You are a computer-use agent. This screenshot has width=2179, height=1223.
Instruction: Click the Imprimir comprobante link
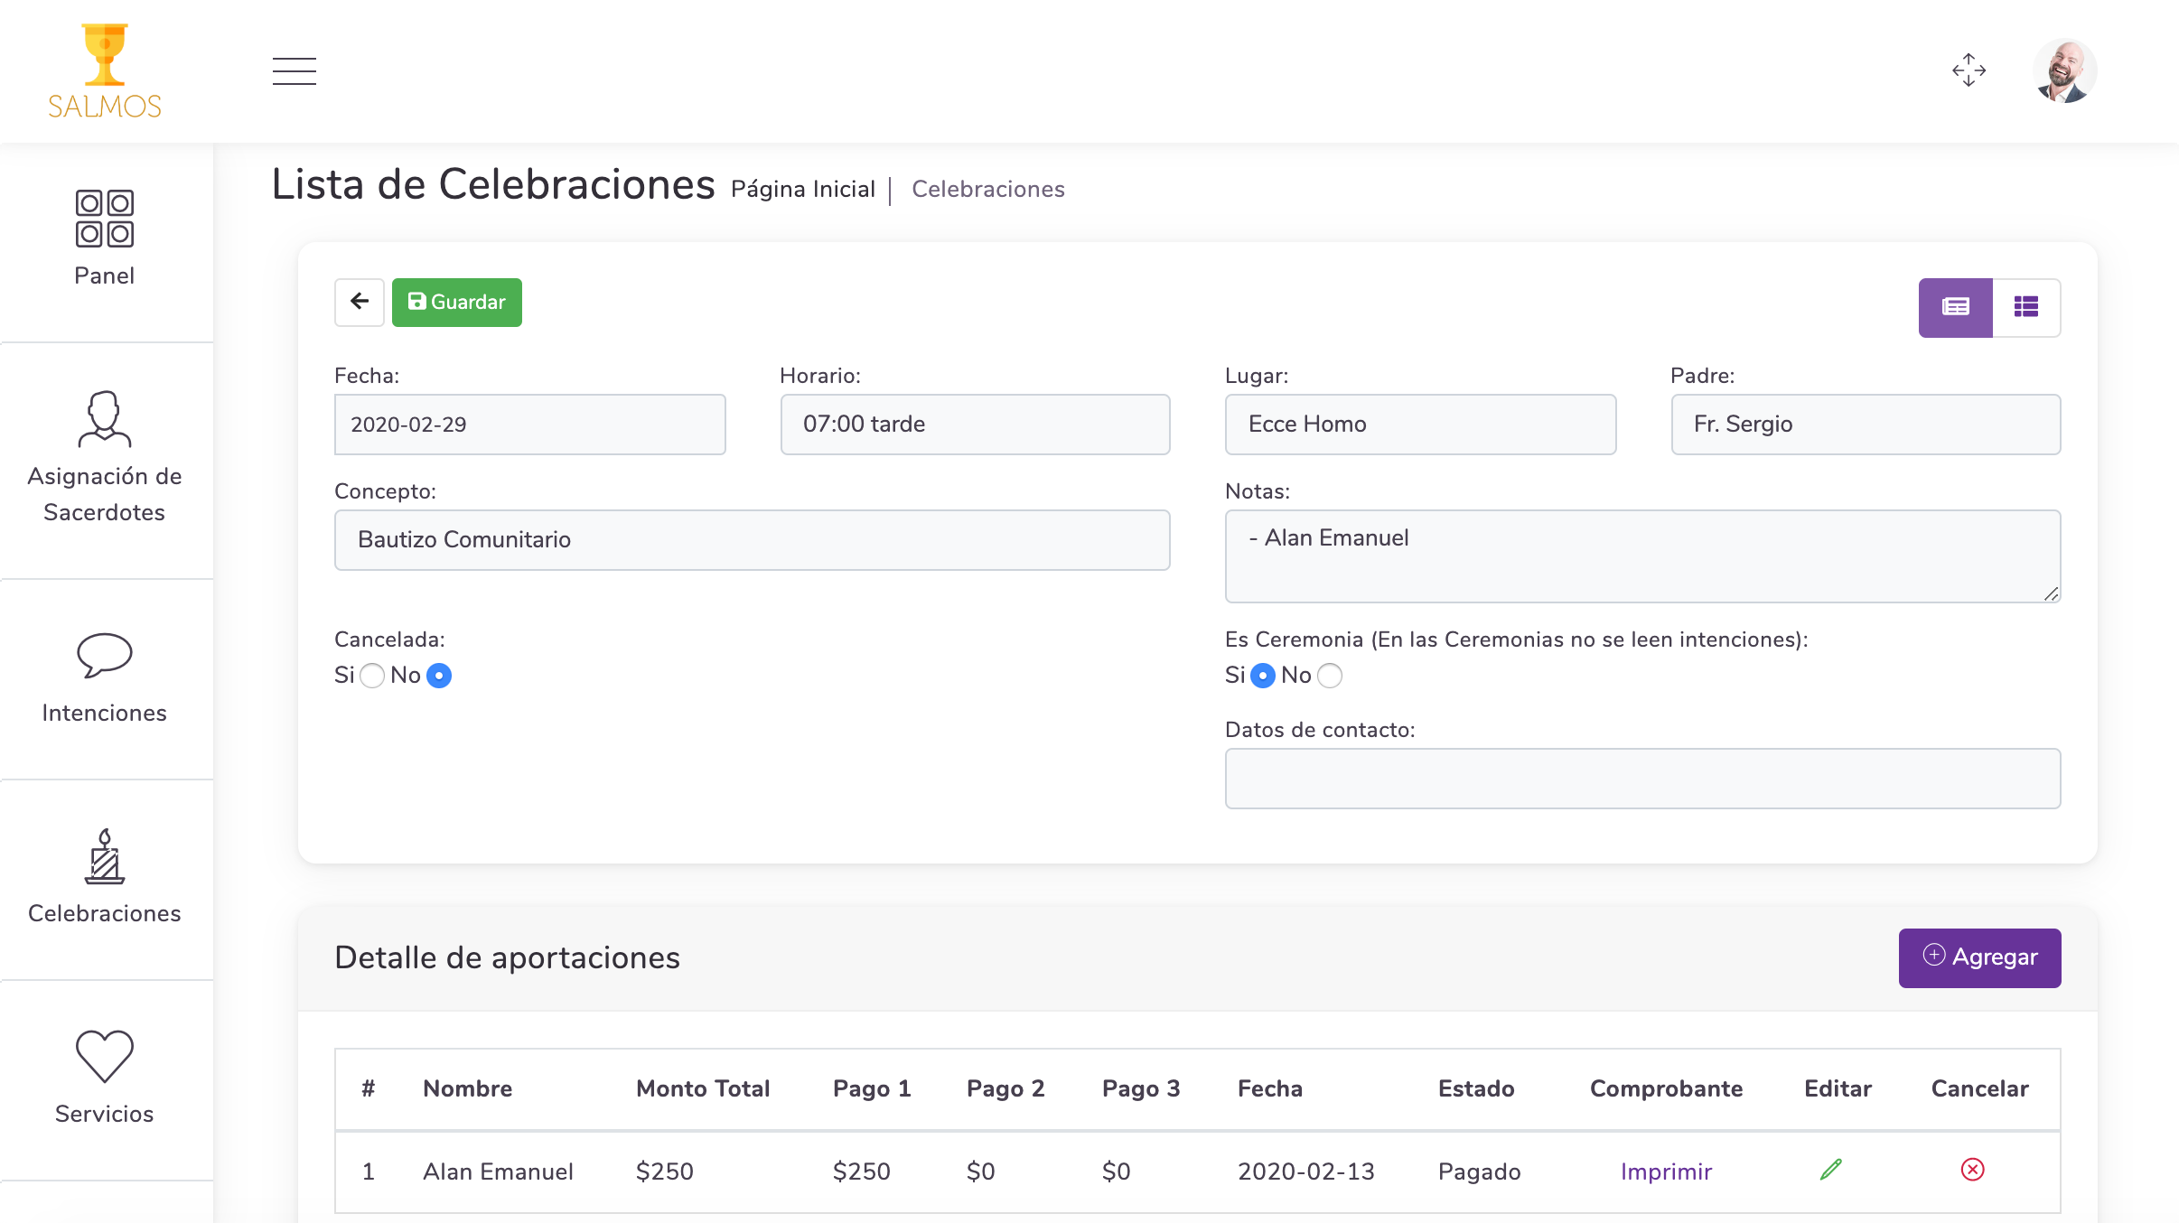[1666, 1172]
